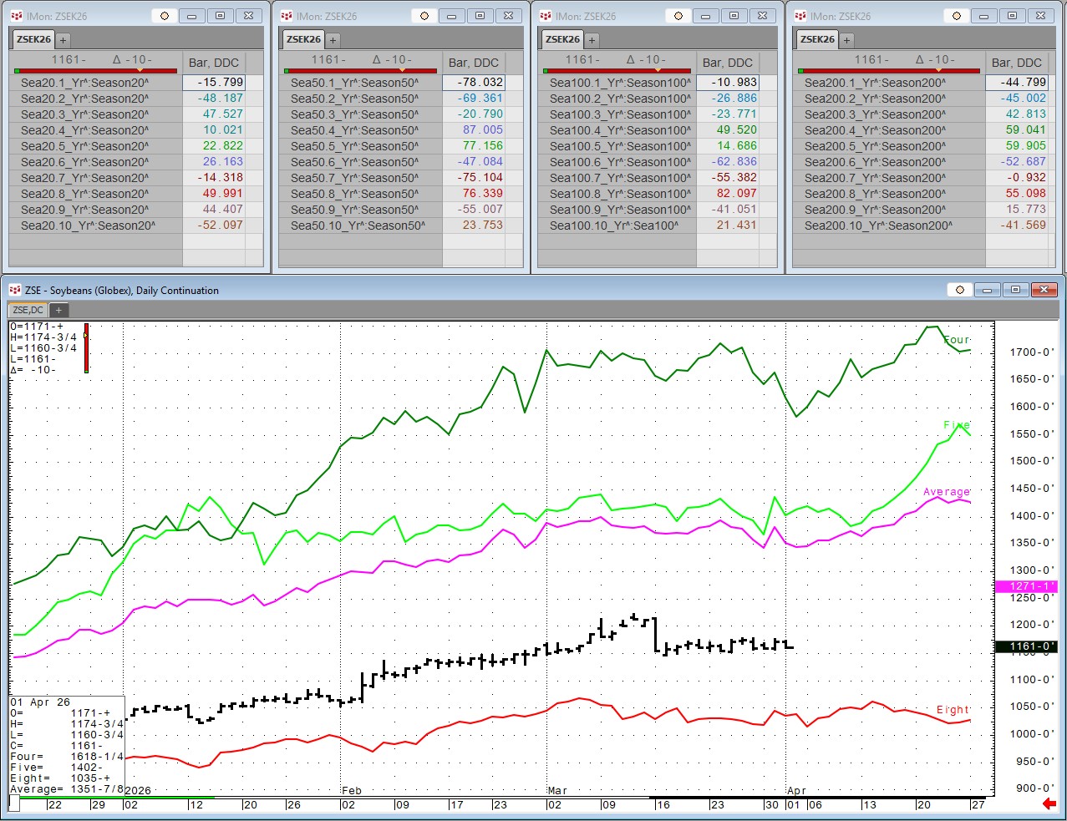
Task: Select the Sea20.8_Yr row value 49.991
Action: tap(221, 194)
